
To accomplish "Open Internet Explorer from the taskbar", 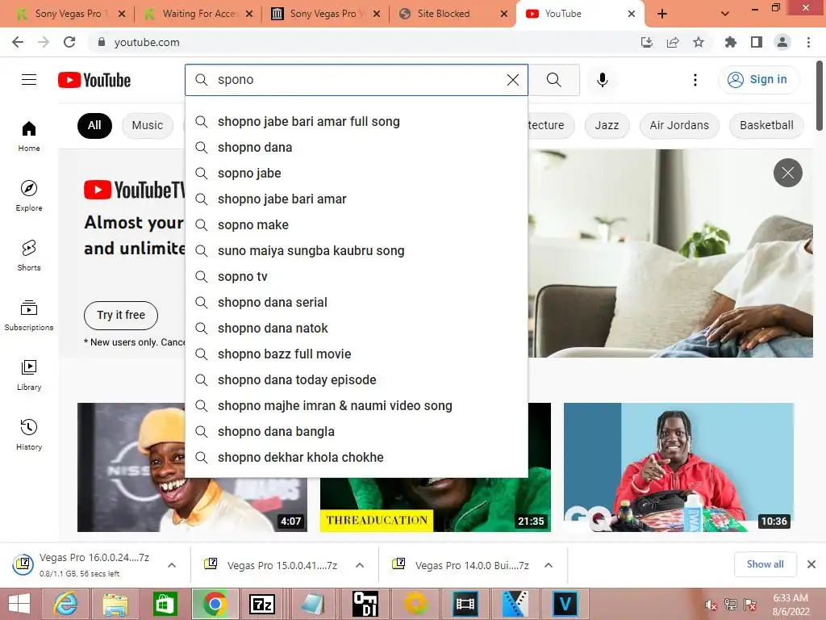I will (65, 604).
